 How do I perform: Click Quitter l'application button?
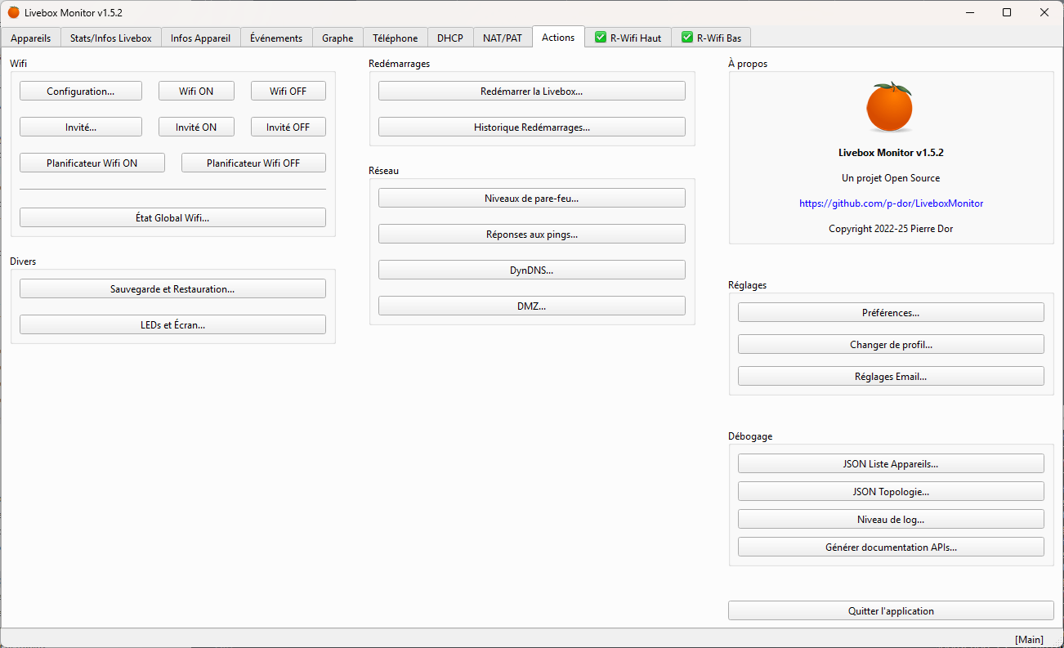891,610
